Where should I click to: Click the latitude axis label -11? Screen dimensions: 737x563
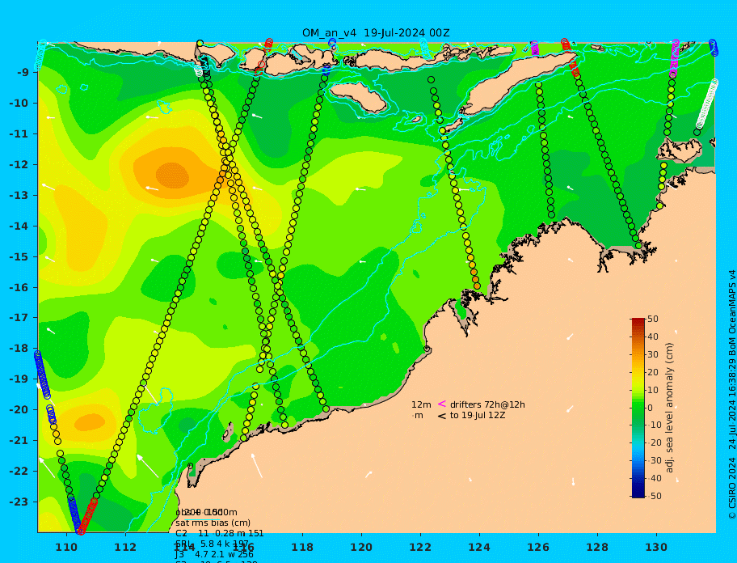click(19, 134)
